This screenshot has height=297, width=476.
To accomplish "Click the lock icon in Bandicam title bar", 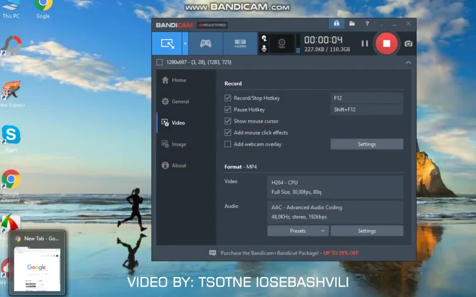I will [336, 24].
